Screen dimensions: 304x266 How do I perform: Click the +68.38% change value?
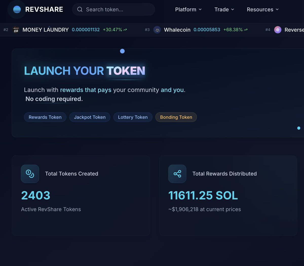pyautogui.click(x=233, y=30)
